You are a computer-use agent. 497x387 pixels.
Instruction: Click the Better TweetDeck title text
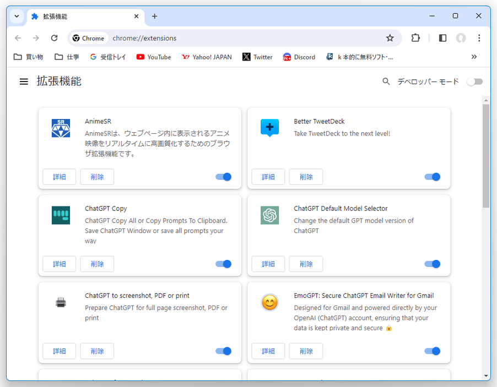[319, 121]
